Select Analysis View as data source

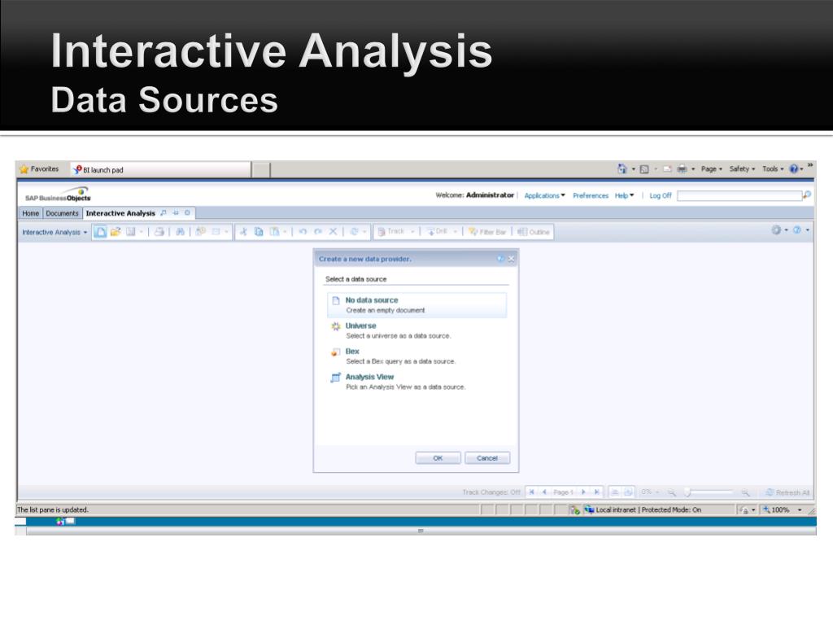click(416, 381)
